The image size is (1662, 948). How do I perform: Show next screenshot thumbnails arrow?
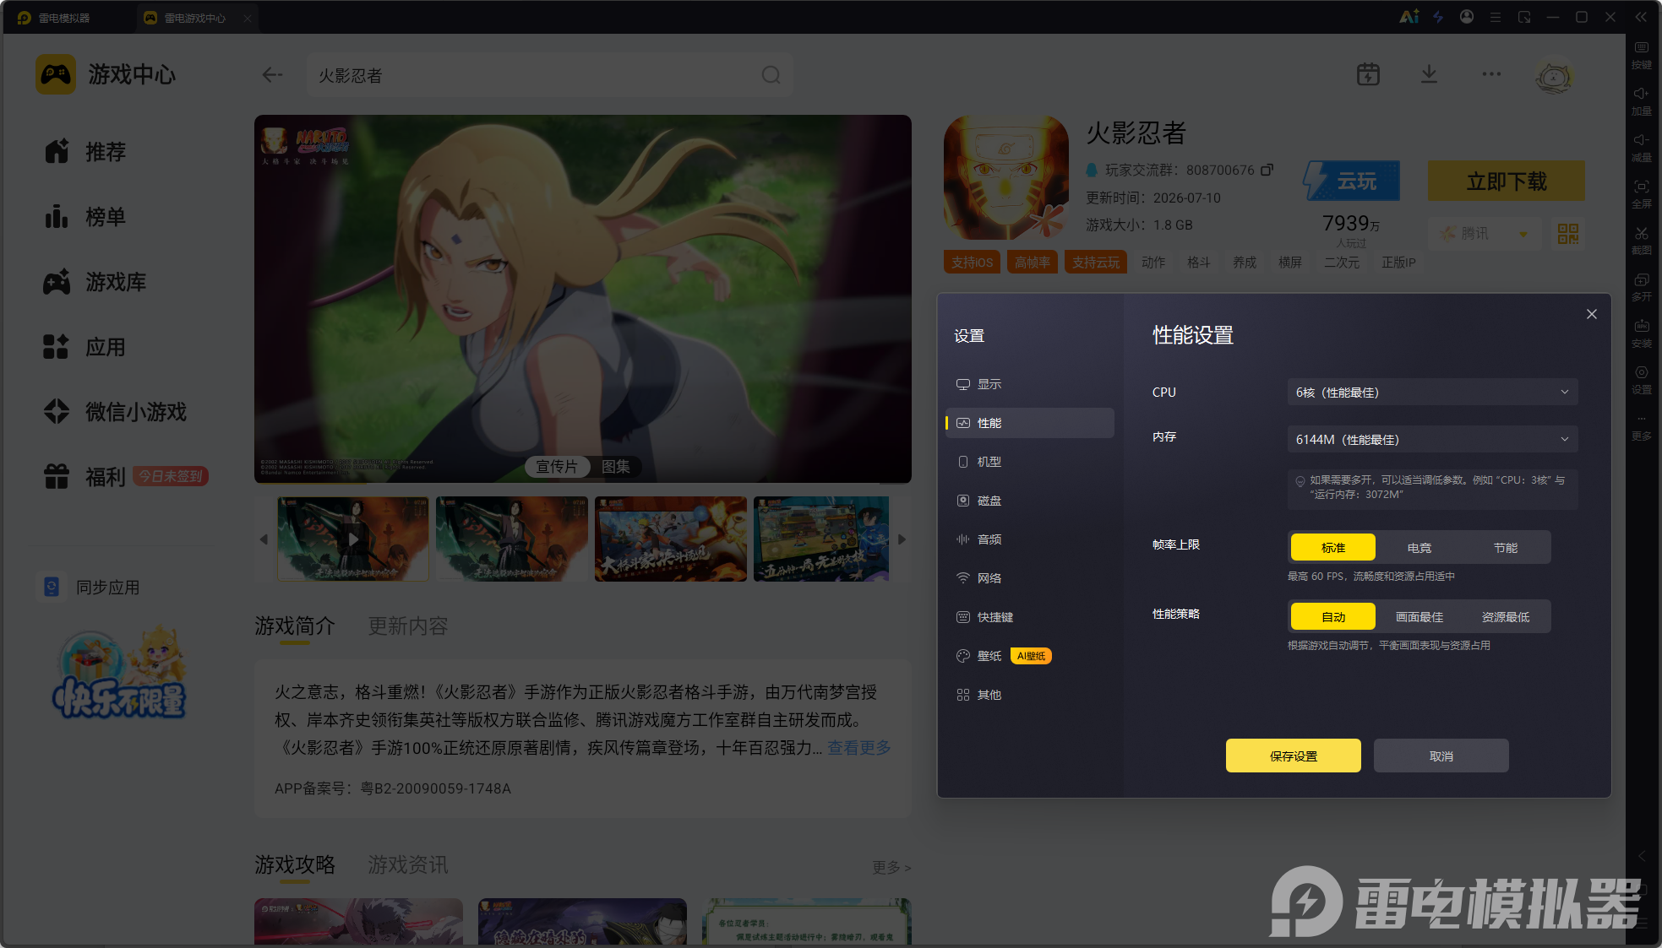902,539
